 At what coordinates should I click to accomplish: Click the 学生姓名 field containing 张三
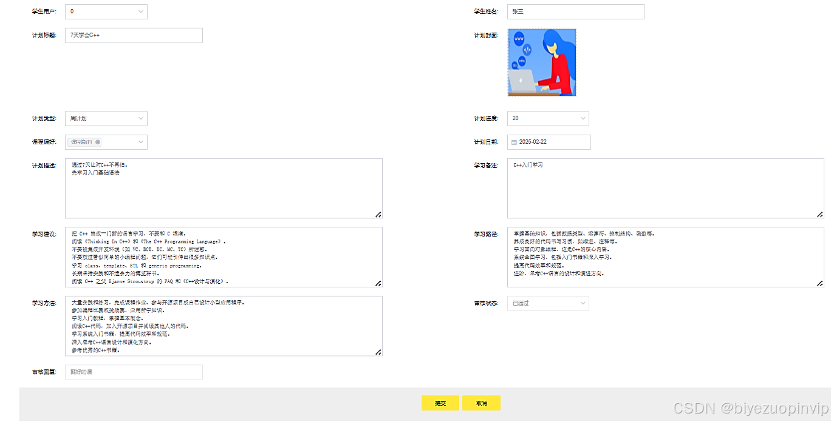575,12
